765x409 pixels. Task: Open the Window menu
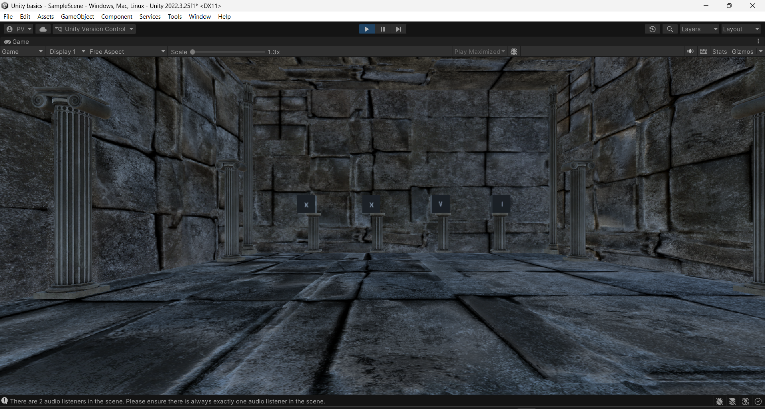point(200,17)
